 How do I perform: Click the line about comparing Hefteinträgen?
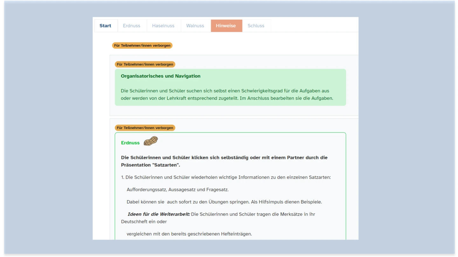[189, 234]
